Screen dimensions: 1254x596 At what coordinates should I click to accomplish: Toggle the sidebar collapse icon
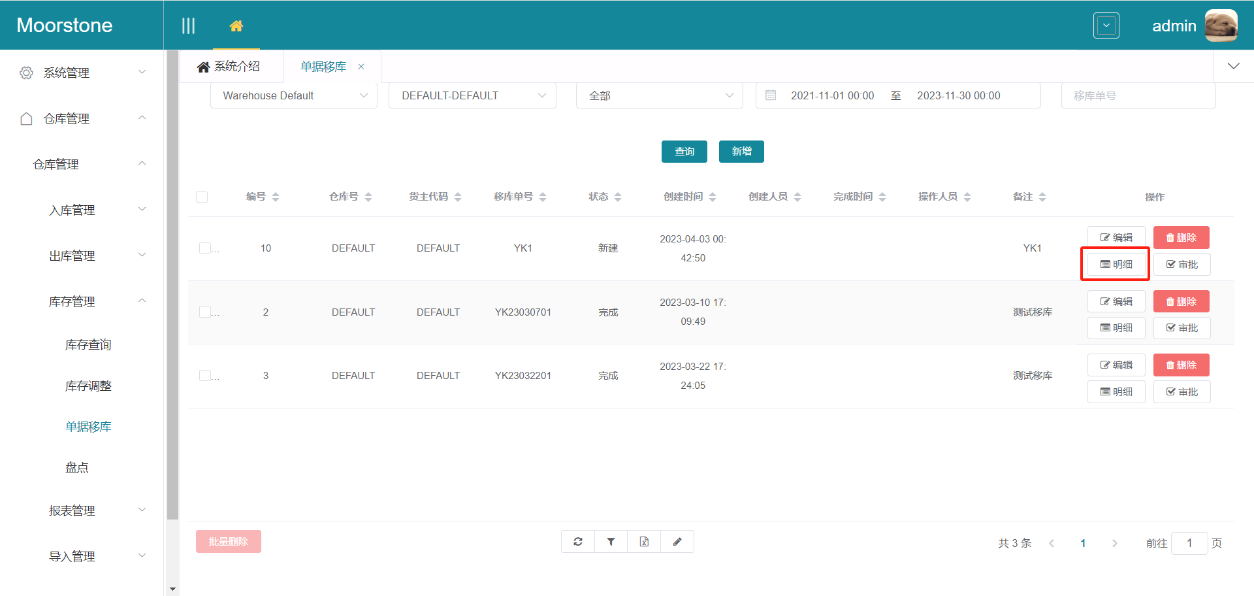[x=188, y=25]
